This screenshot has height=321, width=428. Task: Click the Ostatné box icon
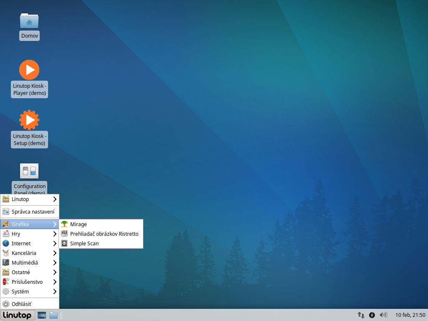6,272
